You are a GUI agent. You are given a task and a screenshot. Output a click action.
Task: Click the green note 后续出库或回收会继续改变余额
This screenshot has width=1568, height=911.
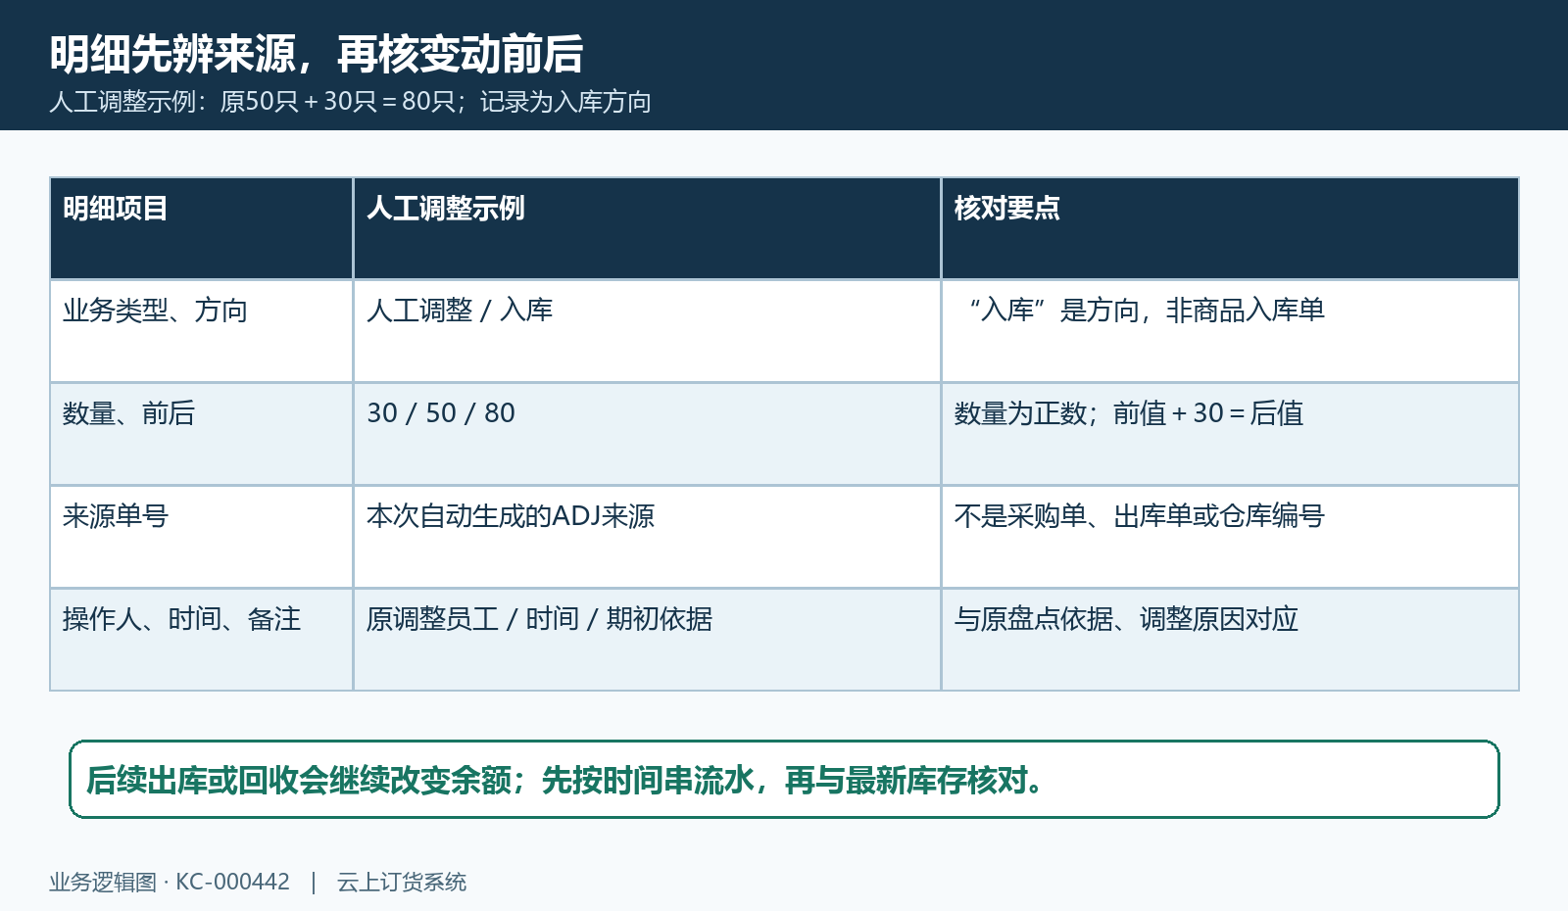coord(784,780)
